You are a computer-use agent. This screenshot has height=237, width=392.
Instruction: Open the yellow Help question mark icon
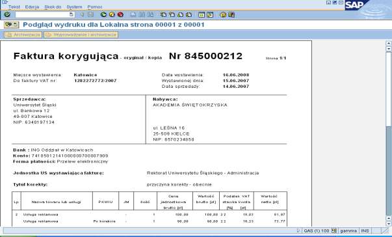tap(223, 15)
